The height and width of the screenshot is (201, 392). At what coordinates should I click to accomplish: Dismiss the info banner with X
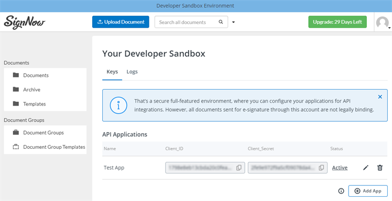tap(380, 97)
